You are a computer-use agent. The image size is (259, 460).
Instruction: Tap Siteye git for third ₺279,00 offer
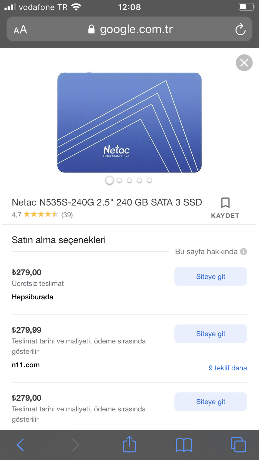click(x=211, y=402)
